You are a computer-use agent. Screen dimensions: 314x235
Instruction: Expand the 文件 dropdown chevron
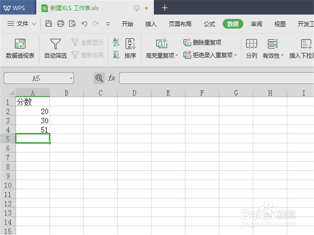[x=34, y=24]
